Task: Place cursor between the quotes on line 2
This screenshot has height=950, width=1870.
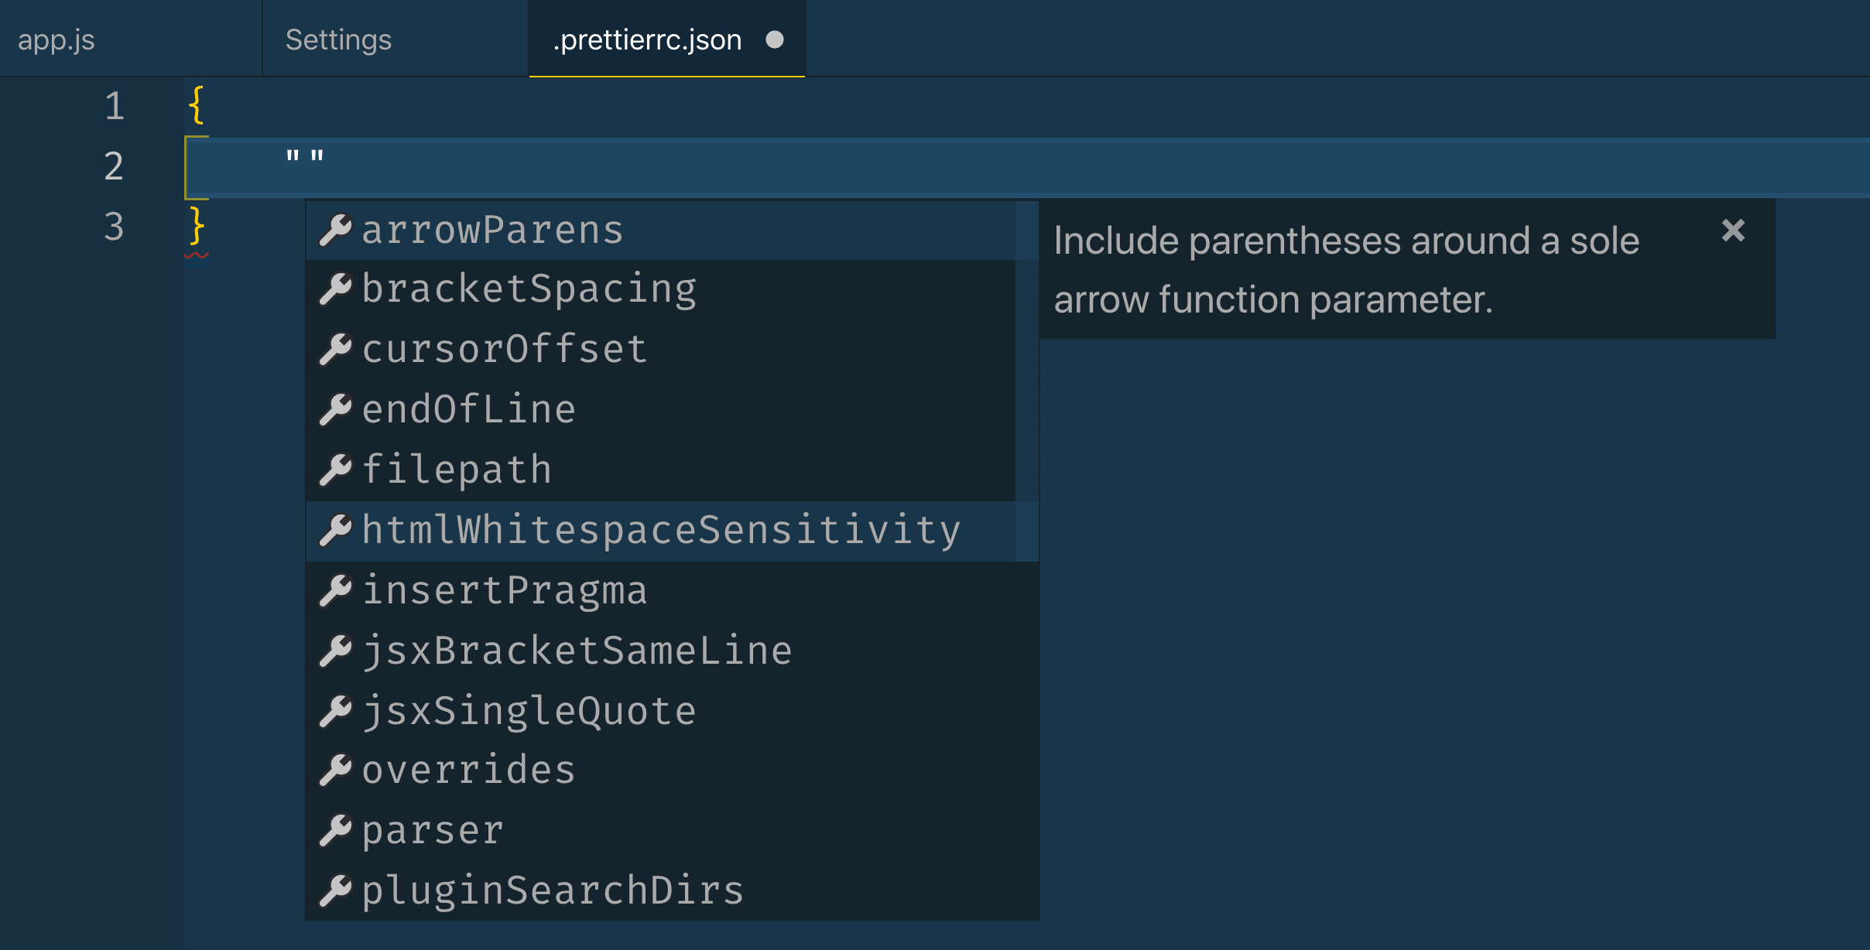Action: coord(305,158)
